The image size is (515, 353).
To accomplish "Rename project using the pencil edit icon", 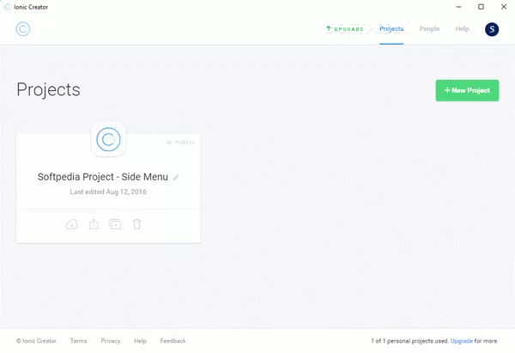I will pyautogui.click(x=176, y=178).
